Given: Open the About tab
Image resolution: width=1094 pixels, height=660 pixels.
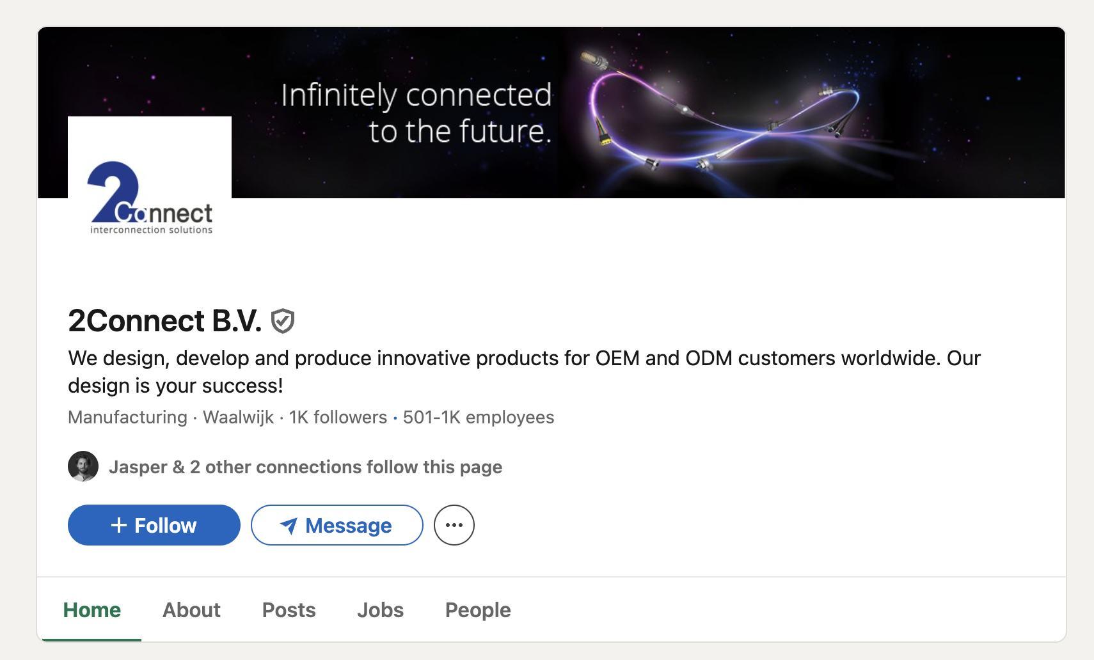Looking at the screenshot, I should [x=191, y=610].
